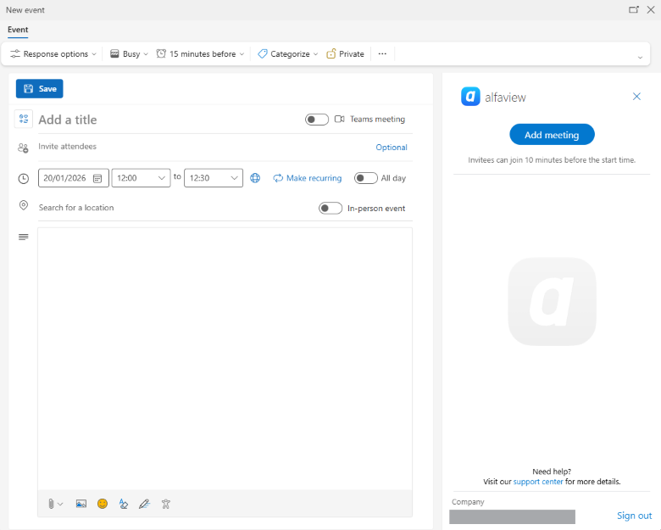Select the Event tab
The width and height of the screenshot is (661, 530).
[18, 30]
